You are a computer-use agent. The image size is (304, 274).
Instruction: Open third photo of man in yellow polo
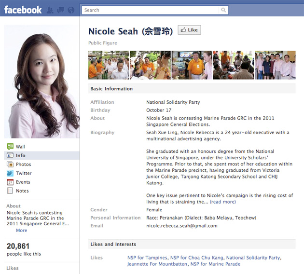[x=192, y=65]
